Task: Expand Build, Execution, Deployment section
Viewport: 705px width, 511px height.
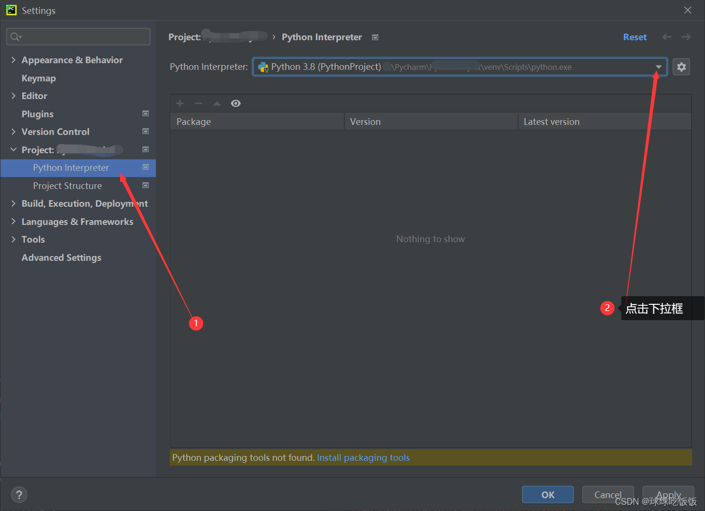Action: 13,203
